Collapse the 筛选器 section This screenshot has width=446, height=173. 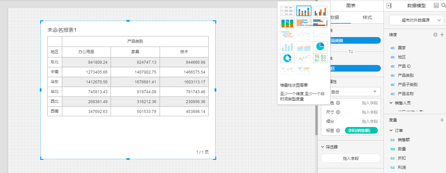click(x=323, y=147)
